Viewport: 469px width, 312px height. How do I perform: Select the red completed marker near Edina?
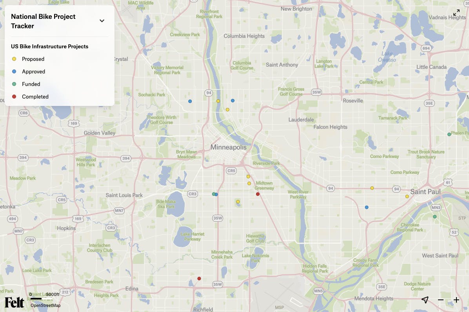coord(199,279)
